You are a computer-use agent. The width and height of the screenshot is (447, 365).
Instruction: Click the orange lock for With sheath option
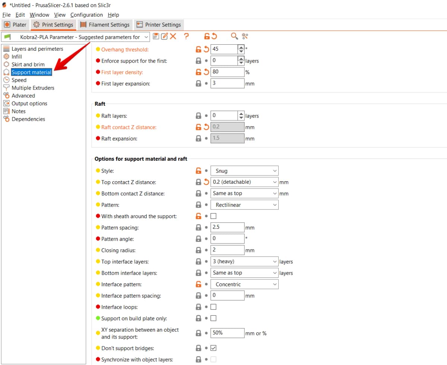(x=199, y=216)
